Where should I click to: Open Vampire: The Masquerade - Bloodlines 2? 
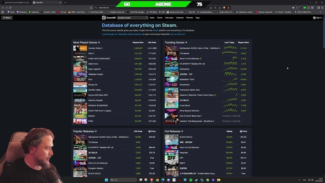[x=197, y=121]
